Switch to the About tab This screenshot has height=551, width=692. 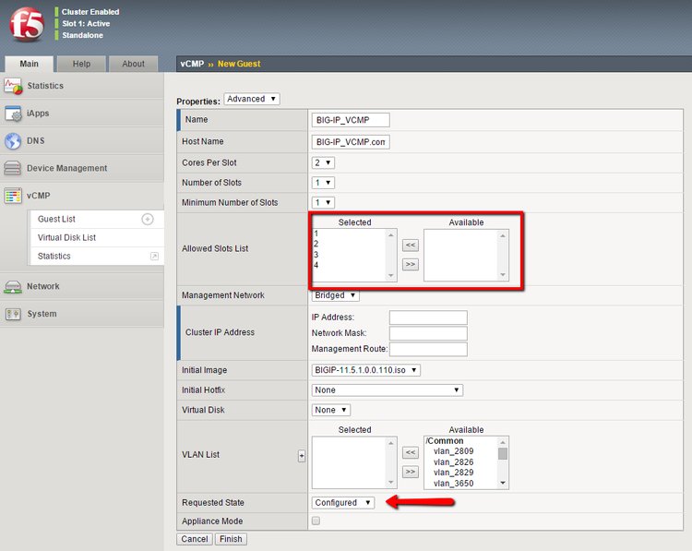click(133, 64)
